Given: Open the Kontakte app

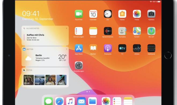Looking at the screenshot, I should 122,31.
